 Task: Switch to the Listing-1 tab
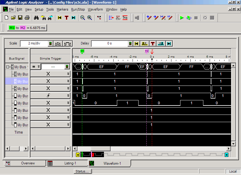pos(67,163)
